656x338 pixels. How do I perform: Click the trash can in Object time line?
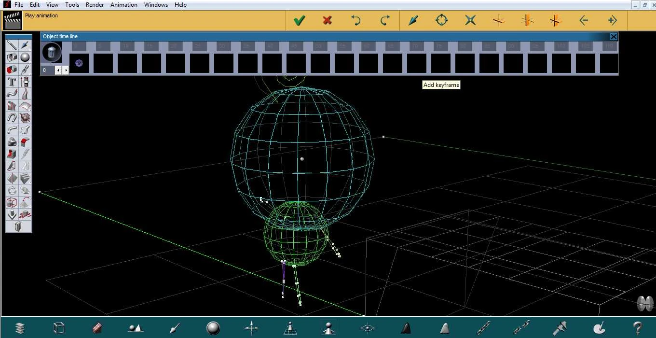pyautogui.click(x=52, y=52)
